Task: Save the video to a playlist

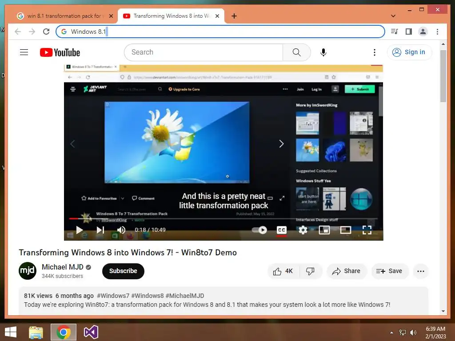Action: [x=389, y=271]
